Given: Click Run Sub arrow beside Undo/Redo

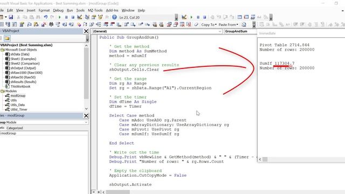Looking at the screenshot, I should [59, 17].
